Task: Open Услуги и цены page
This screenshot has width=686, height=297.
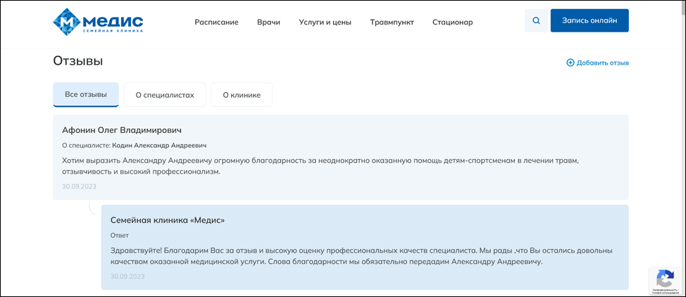Action: click(325, 22)
